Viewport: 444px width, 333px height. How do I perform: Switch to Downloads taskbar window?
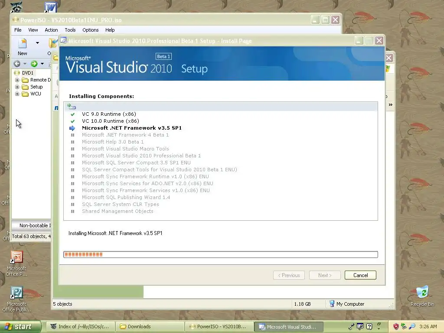click(150, 326)
